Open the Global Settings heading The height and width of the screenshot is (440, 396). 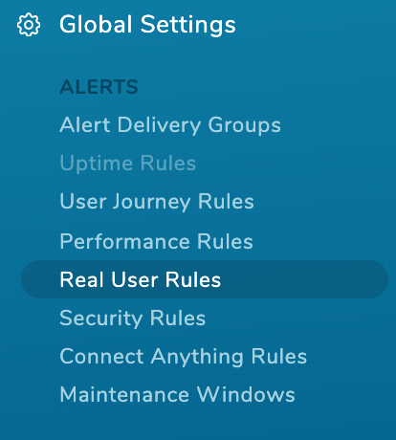[147, 25]
